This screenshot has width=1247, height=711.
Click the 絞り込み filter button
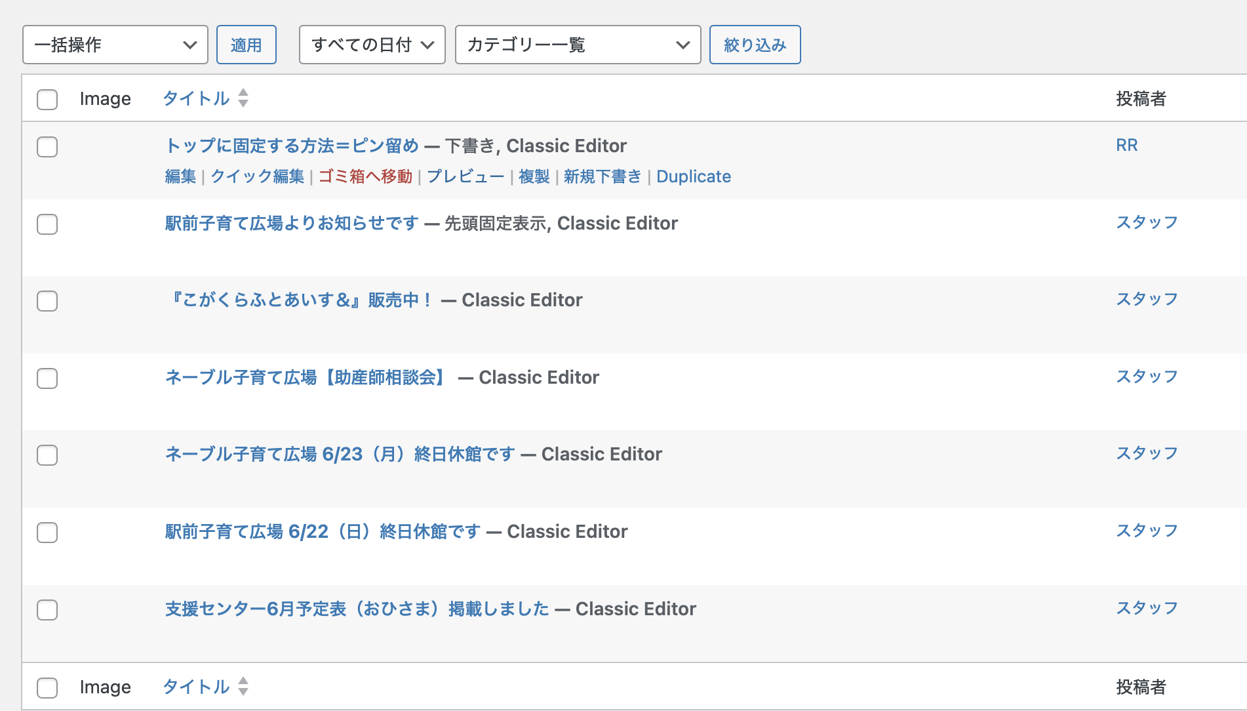click(755, 45)
